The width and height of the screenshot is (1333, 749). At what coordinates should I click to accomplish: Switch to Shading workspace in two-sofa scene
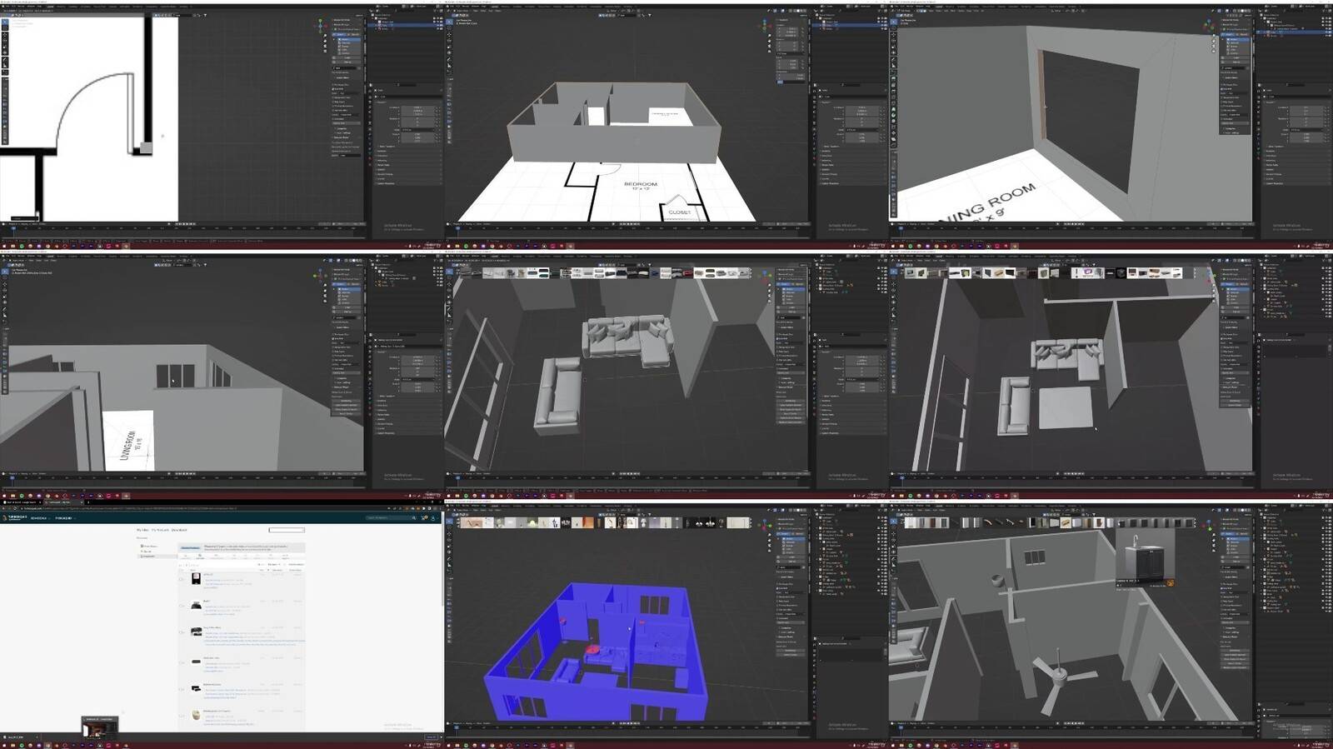(556, 256)
